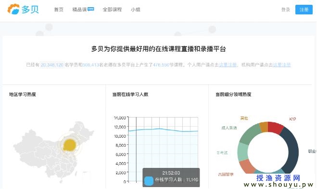
Task: Click the 登录 link
Action: (x=285, y=10)
